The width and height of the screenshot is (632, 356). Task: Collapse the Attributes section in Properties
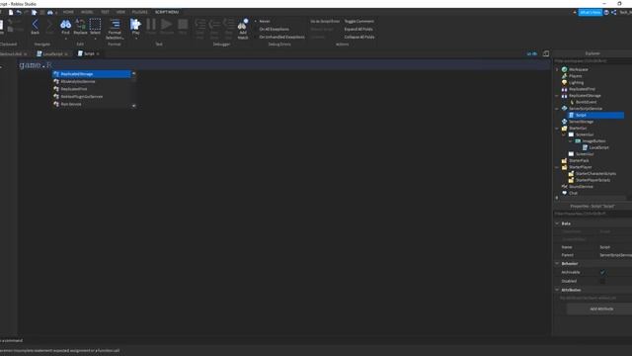tap(557, 290)
